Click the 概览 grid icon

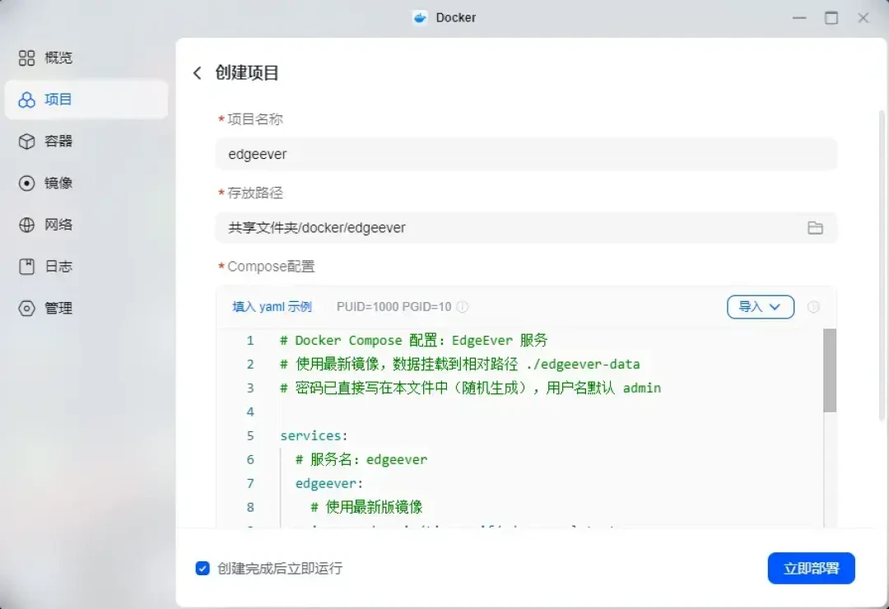[26, 58]
